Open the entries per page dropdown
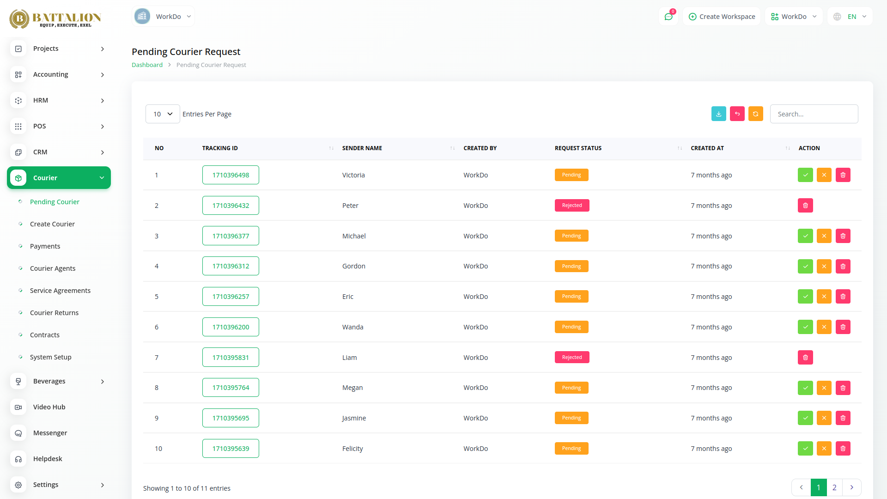Screen dimensions: 887x499 tap(163, 114)
